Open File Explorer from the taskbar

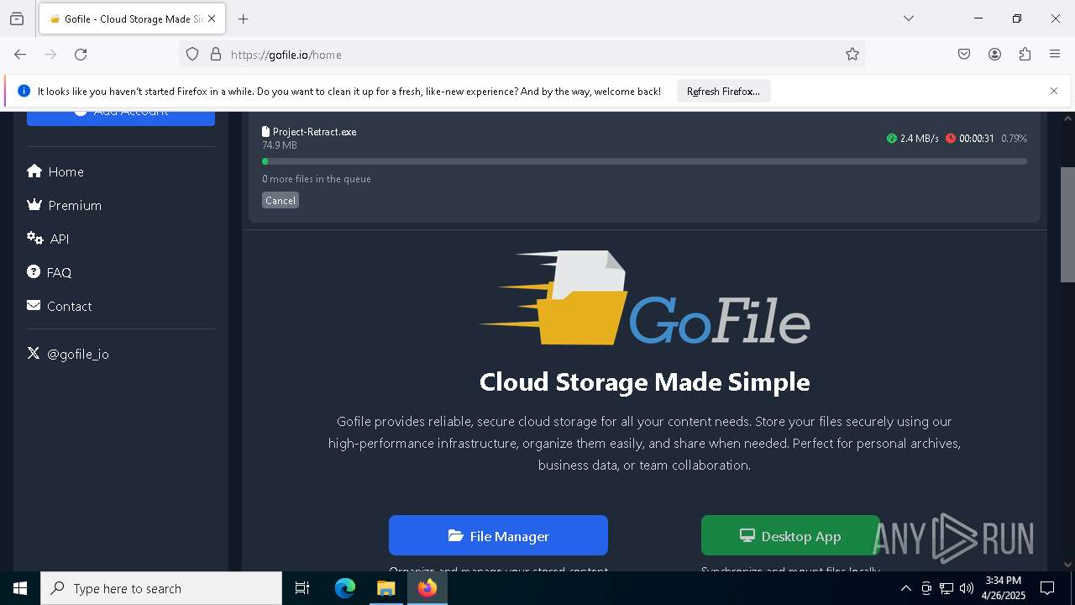[x=385, y=588]
